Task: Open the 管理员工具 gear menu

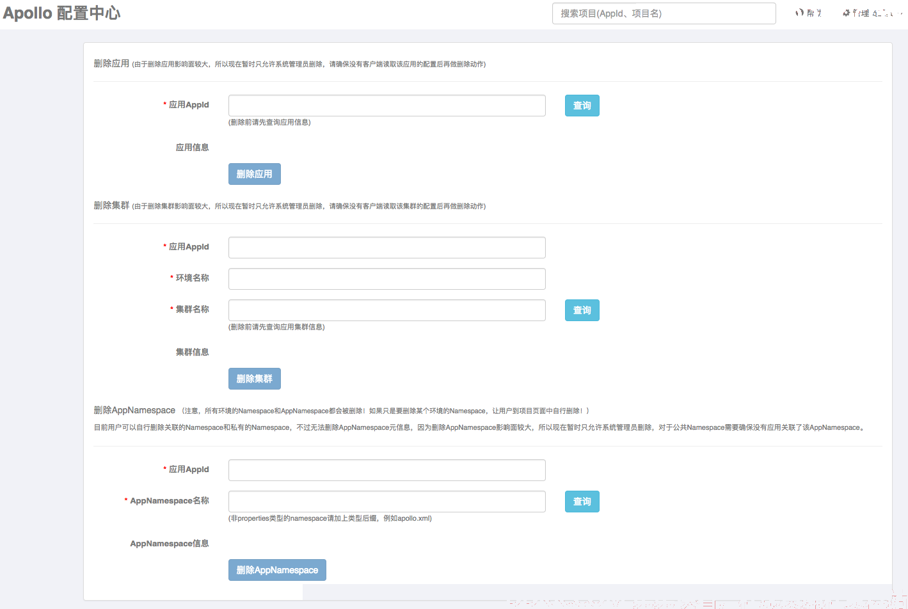Action: 873,13
